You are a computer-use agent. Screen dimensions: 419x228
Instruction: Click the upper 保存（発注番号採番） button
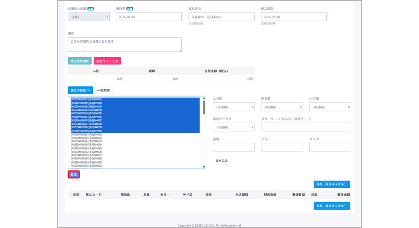pyautogui.click(x=332, y=184)
